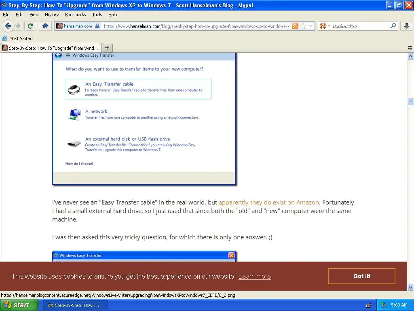Open the Tools menu

(97, 15)
